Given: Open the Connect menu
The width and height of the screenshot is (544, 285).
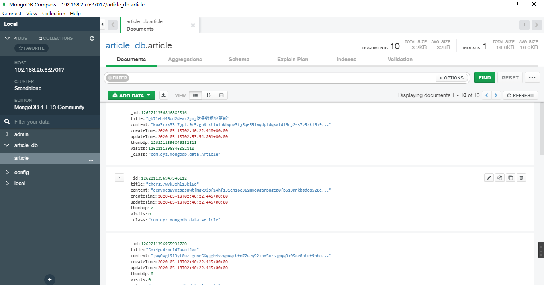Looking at the screenshot, I should (x=12, y=13).
